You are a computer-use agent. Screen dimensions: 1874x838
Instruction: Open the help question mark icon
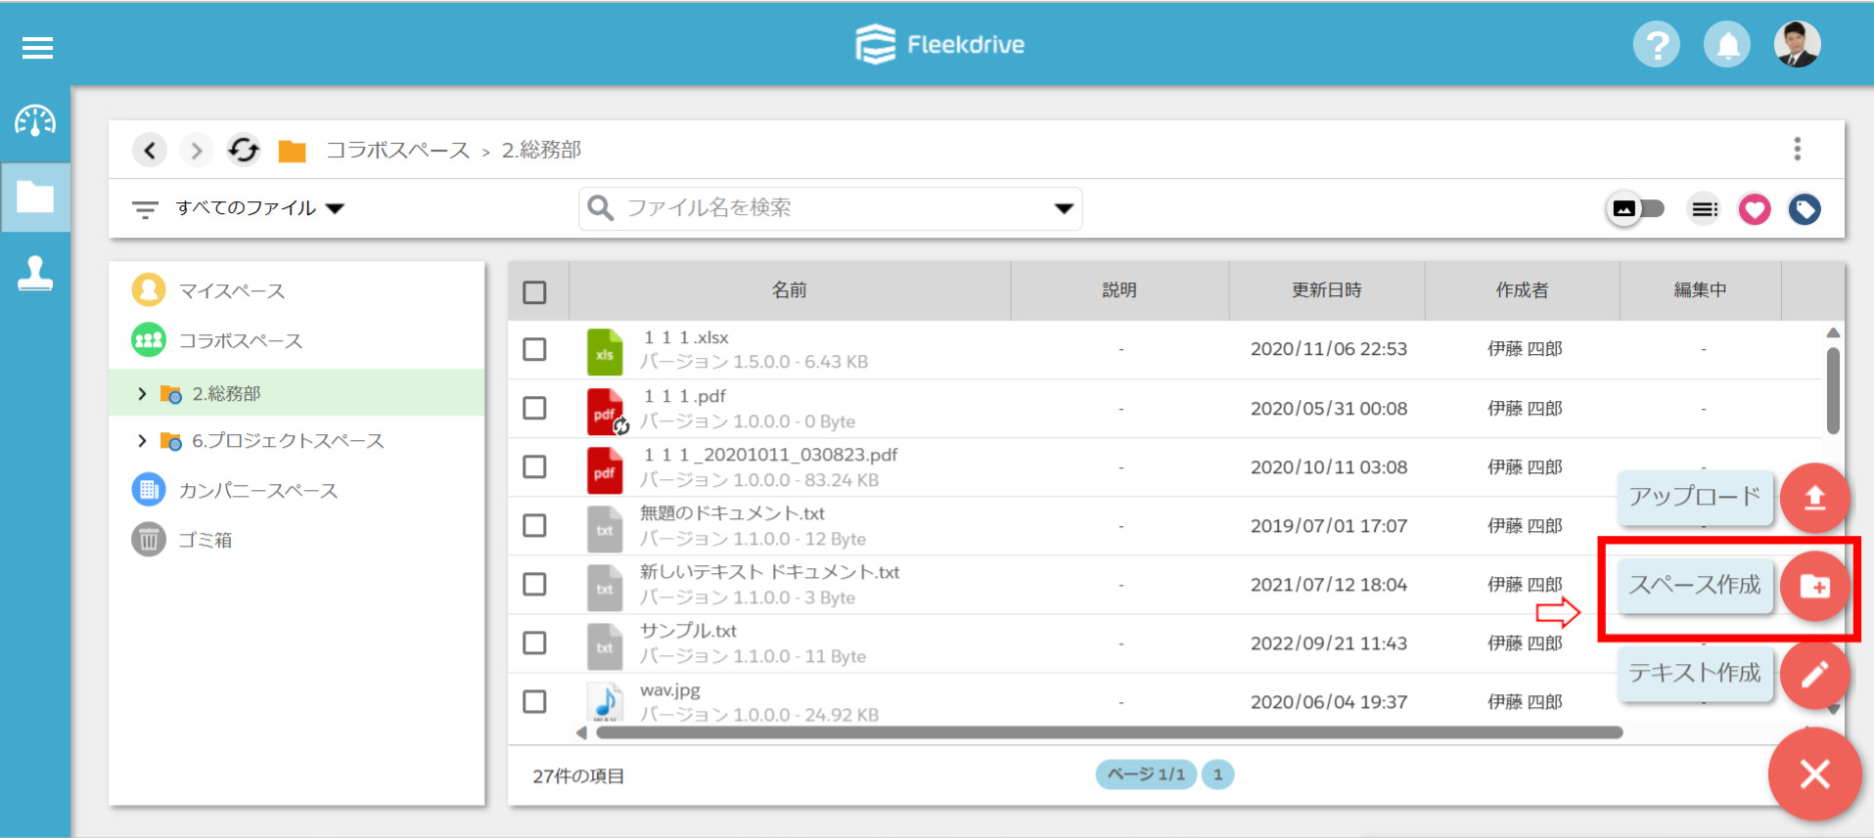point(1656,45)
